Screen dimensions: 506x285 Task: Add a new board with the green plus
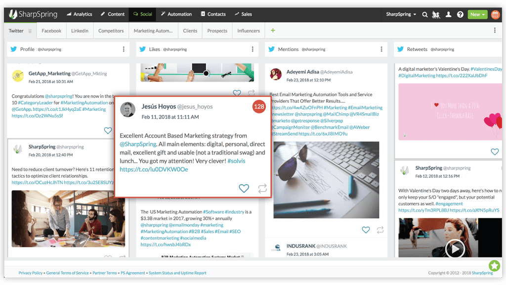pos(273,30)
